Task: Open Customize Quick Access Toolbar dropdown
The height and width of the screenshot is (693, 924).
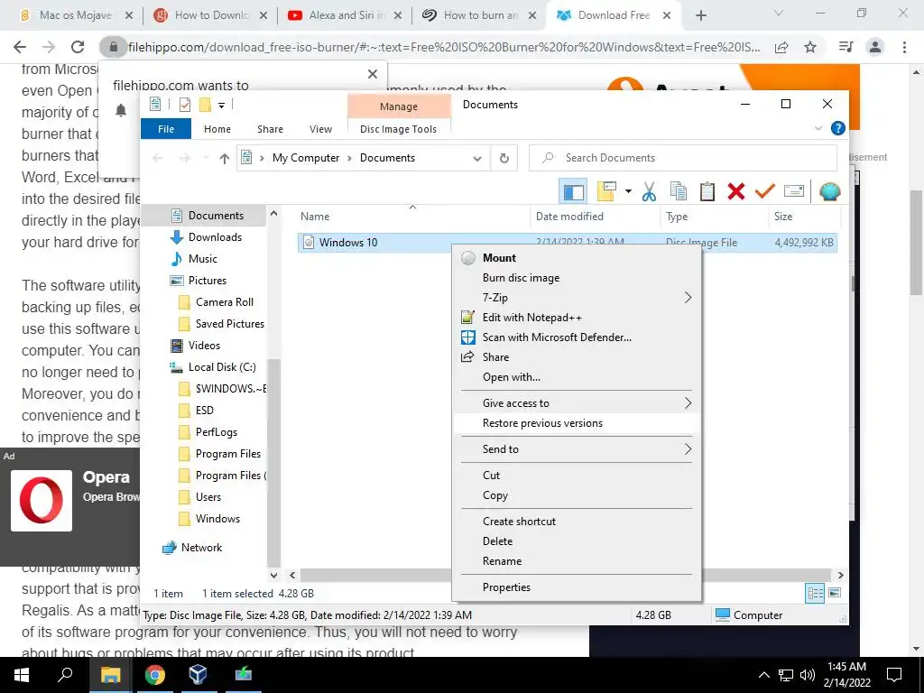Action: (222, 106)
